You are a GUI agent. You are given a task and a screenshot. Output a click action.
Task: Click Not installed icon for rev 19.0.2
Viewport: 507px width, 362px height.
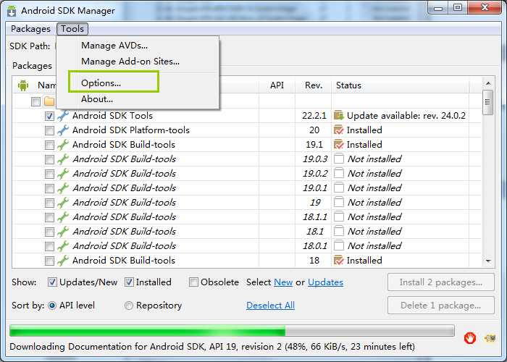[x=338, y=174]
